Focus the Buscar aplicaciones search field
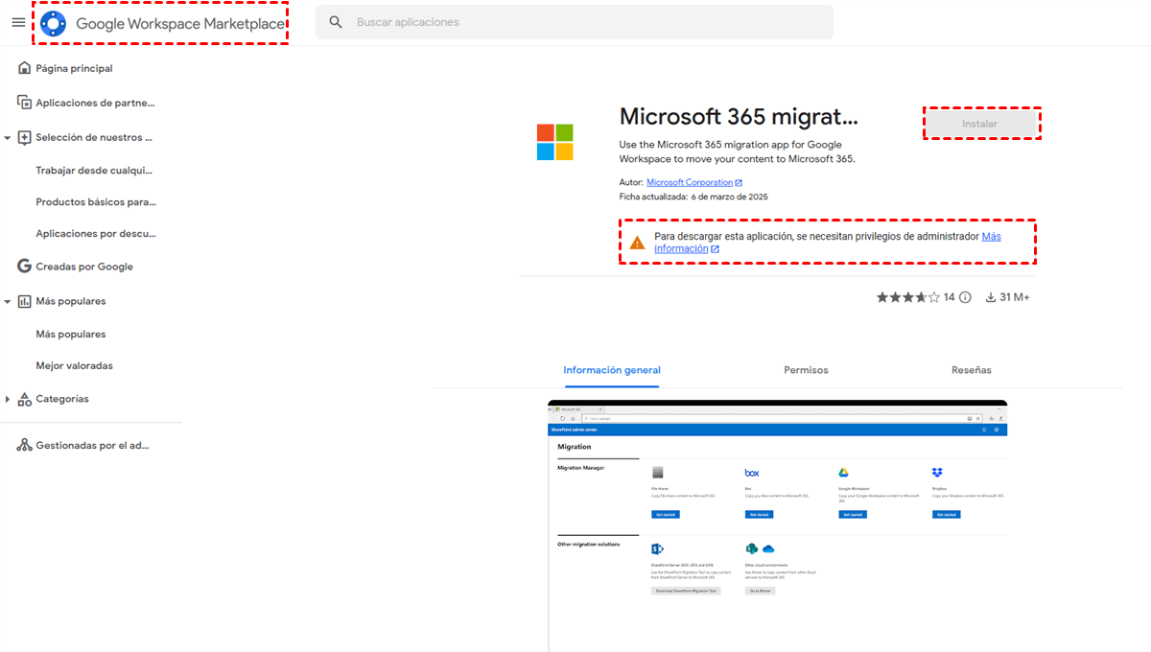The width and height of the screenshot is (1151, 652). [574, 22]
